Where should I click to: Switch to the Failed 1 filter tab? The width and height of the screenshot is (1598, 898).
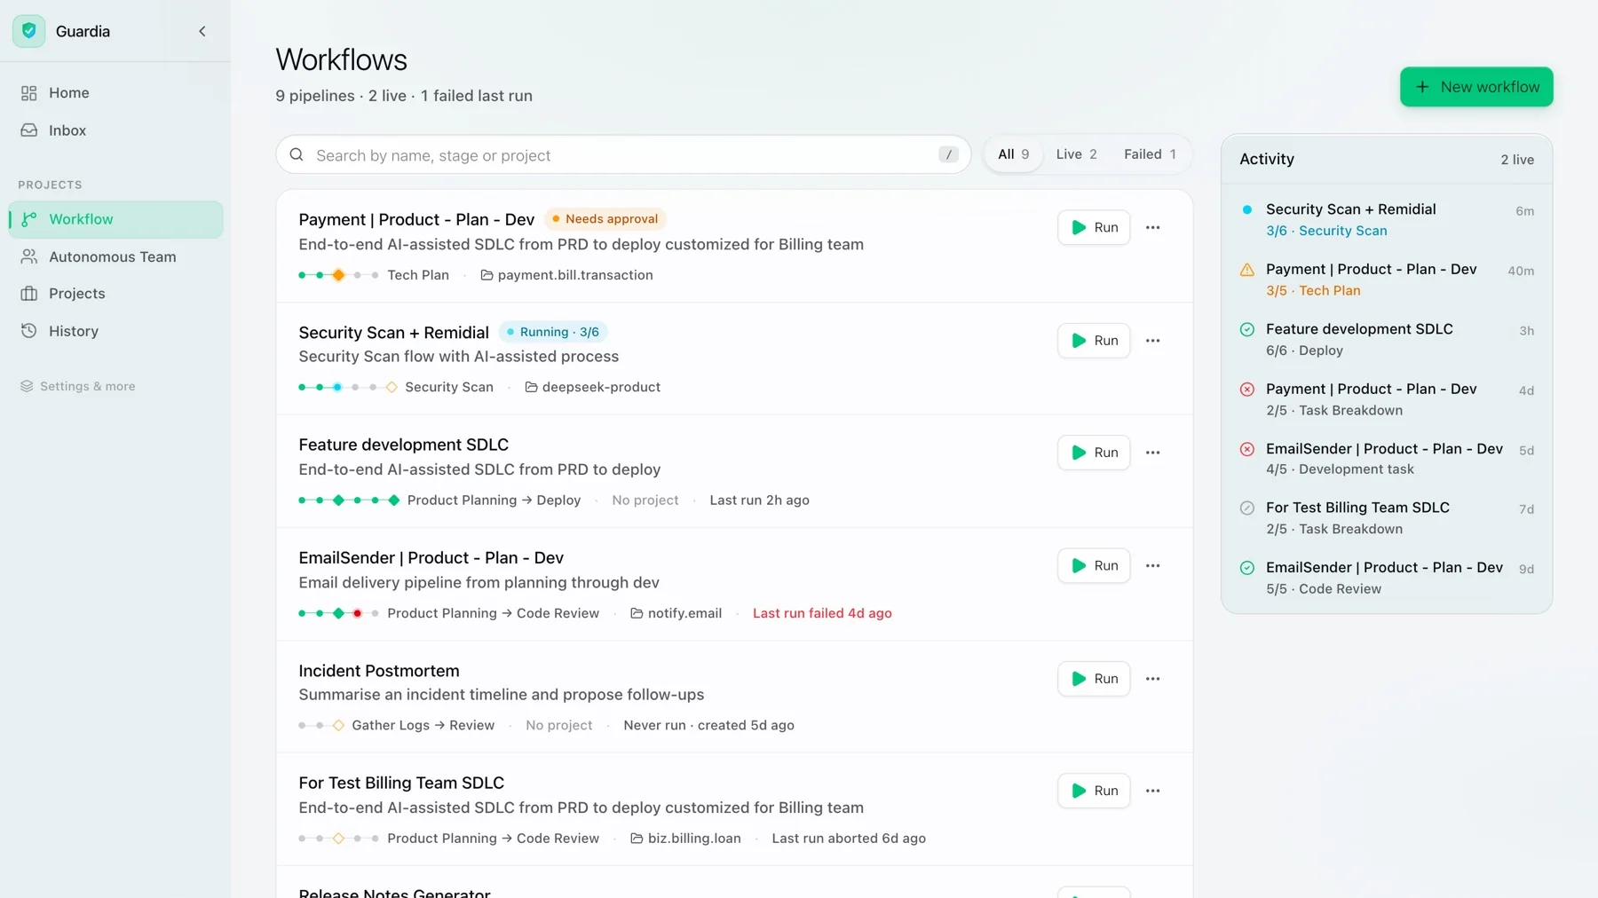1150,154
